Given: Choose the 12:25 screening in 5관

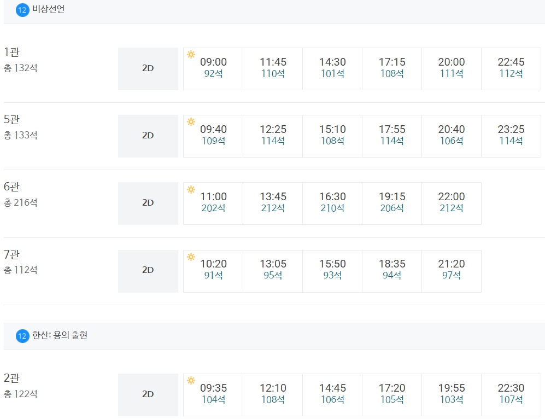Looking at the screenshot, I should [273, 136].
